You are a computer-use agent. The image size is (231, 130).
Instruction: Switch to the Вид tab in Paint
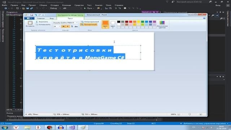(52, 18)
